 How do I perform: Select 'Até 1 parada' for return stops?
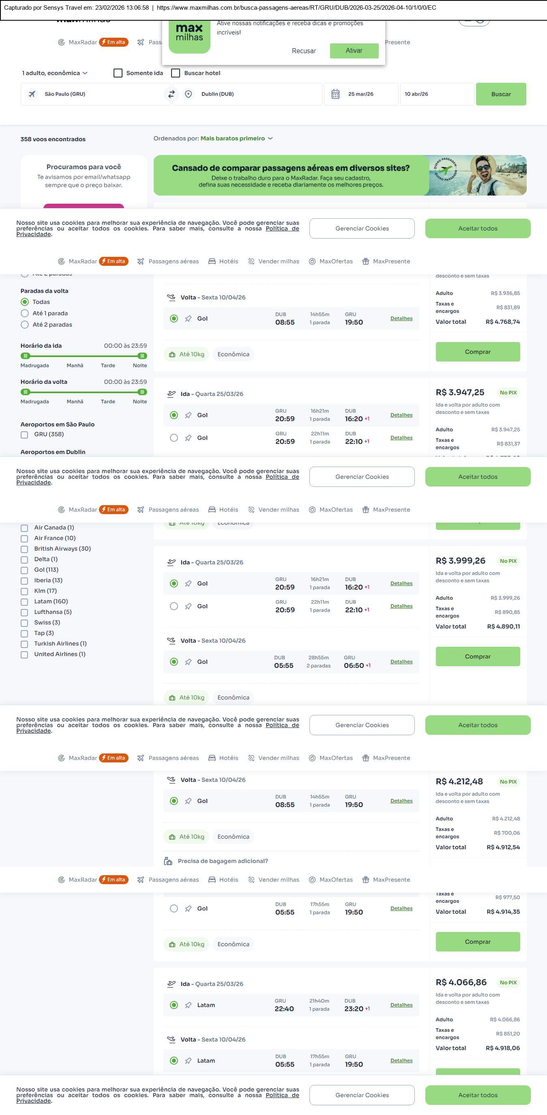[x=25, y=313]
